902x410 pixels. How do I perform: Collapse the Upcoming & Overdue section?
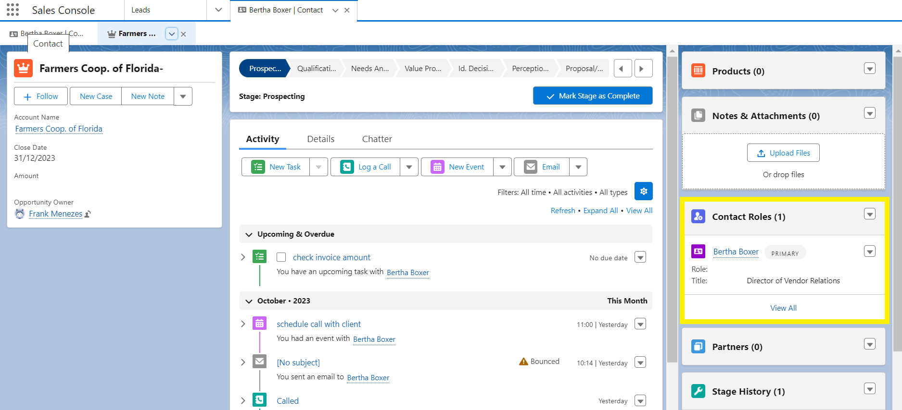pos(249,234)
